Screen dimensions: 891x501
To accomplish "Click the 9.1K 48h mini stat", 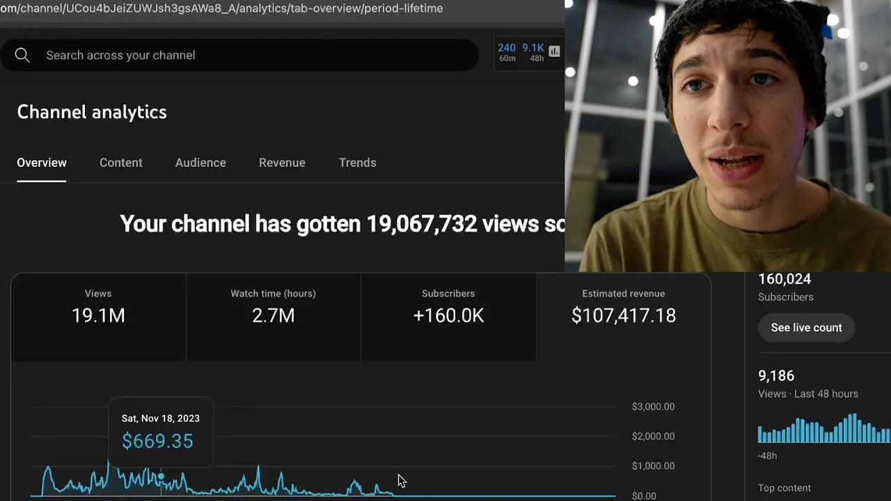I will click(x=533, y=52).
